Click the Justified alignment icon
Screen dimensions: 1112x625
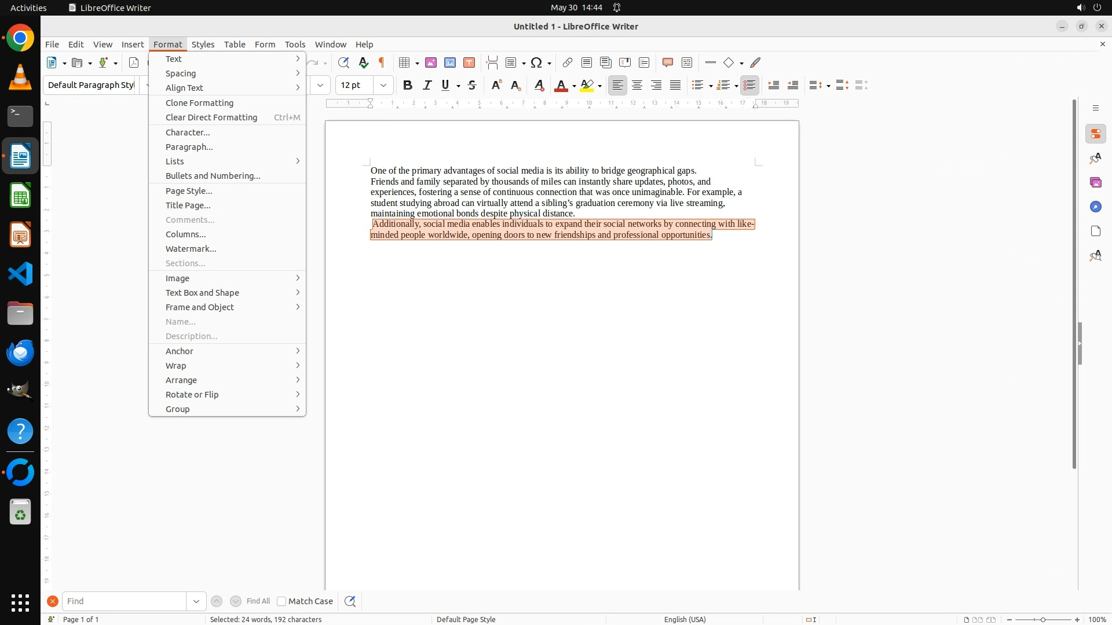675,85
